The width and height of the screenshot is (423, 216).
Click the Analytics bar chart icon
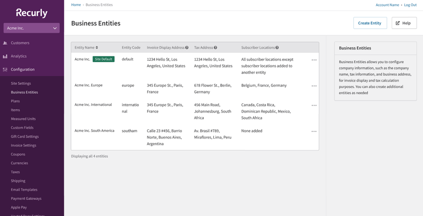tap(5, 56)
